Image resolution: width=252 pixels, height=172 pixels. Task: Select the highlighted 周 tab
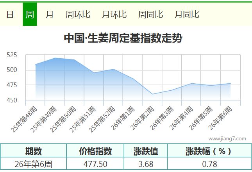[x=30, y=14]
